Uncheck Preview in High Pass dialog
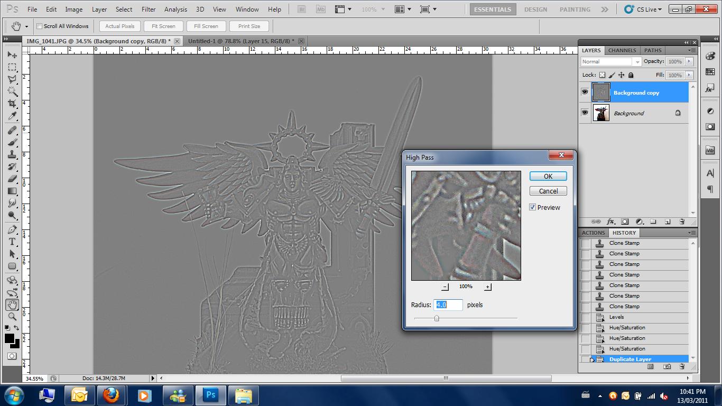 click(533, 207)
